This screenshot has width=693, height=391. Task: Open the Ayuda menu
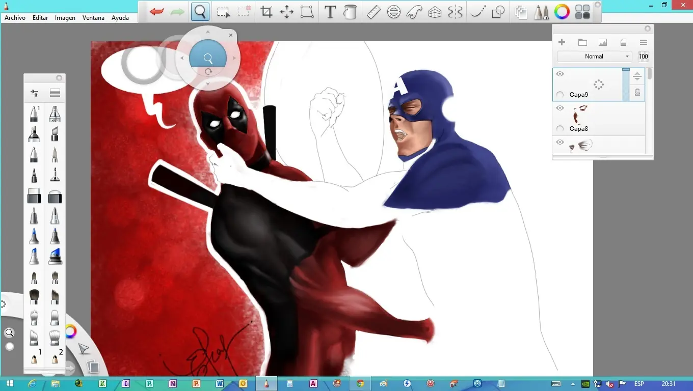[x=120, y=18]
